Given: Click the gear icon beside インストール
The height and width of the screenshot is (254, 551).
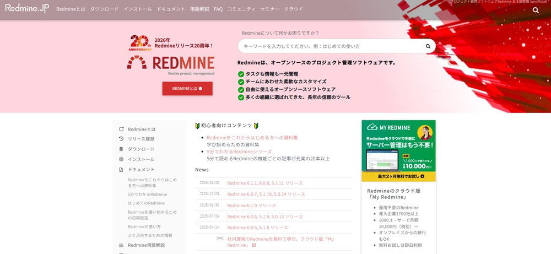Looking at the screenshot, I should tap(121, 159).
